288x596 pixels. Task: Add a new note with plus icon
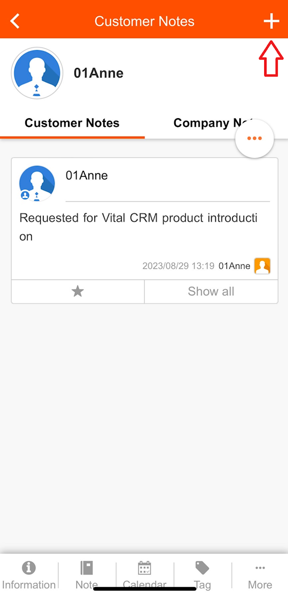pyautogui.click(x=271, y=21)
